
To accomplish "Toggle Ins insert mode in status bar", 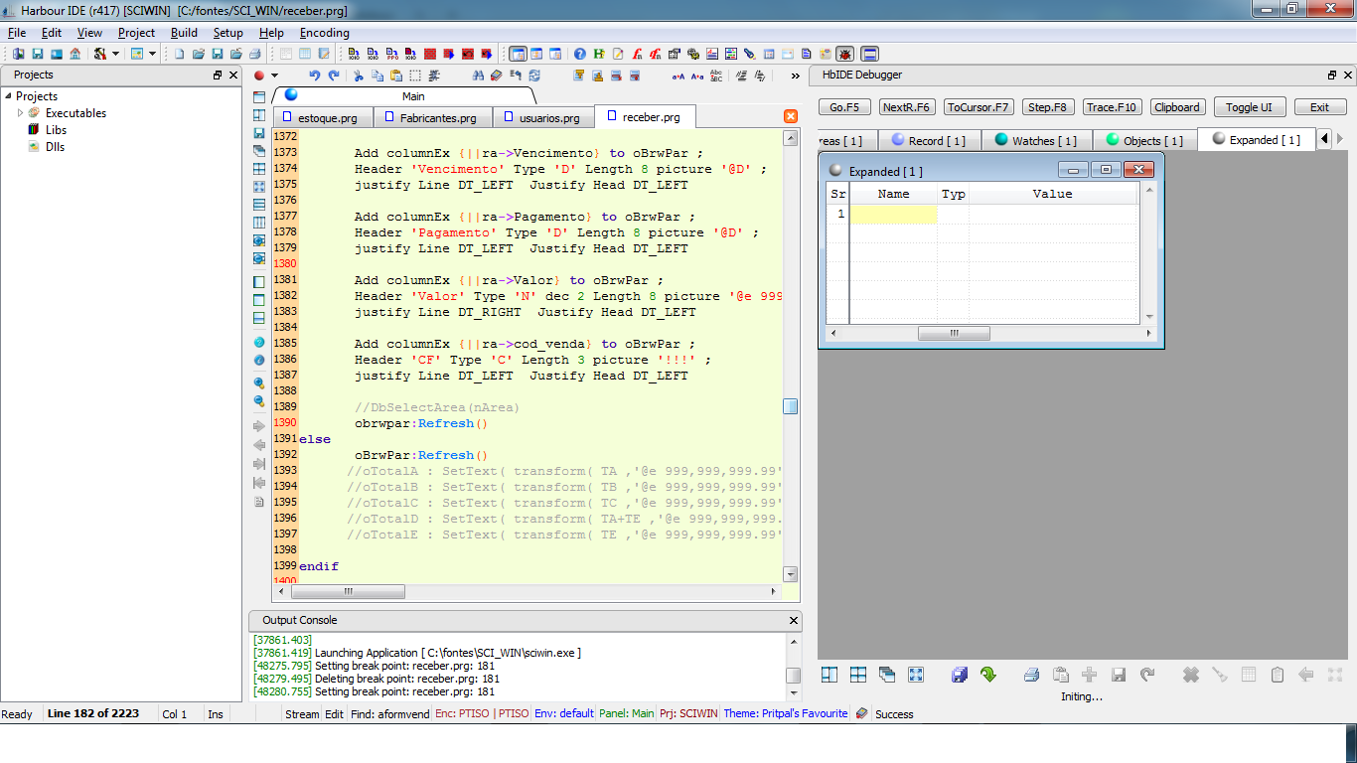I will coord(216,713).
